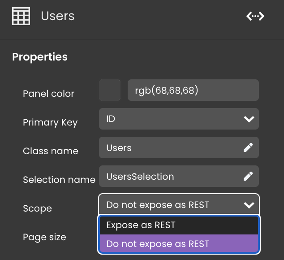The height and width of the screenshot is (260, 284).
Task: Click the Page size label
Action: 44,237
